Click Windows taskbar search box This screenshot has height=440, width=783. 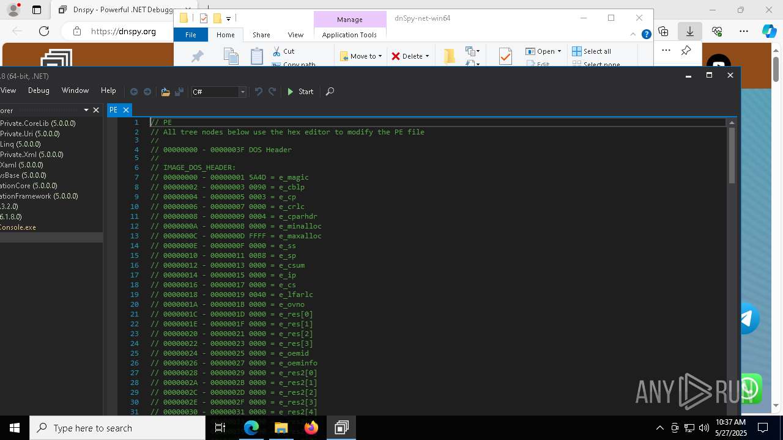(x=117, y=428)
